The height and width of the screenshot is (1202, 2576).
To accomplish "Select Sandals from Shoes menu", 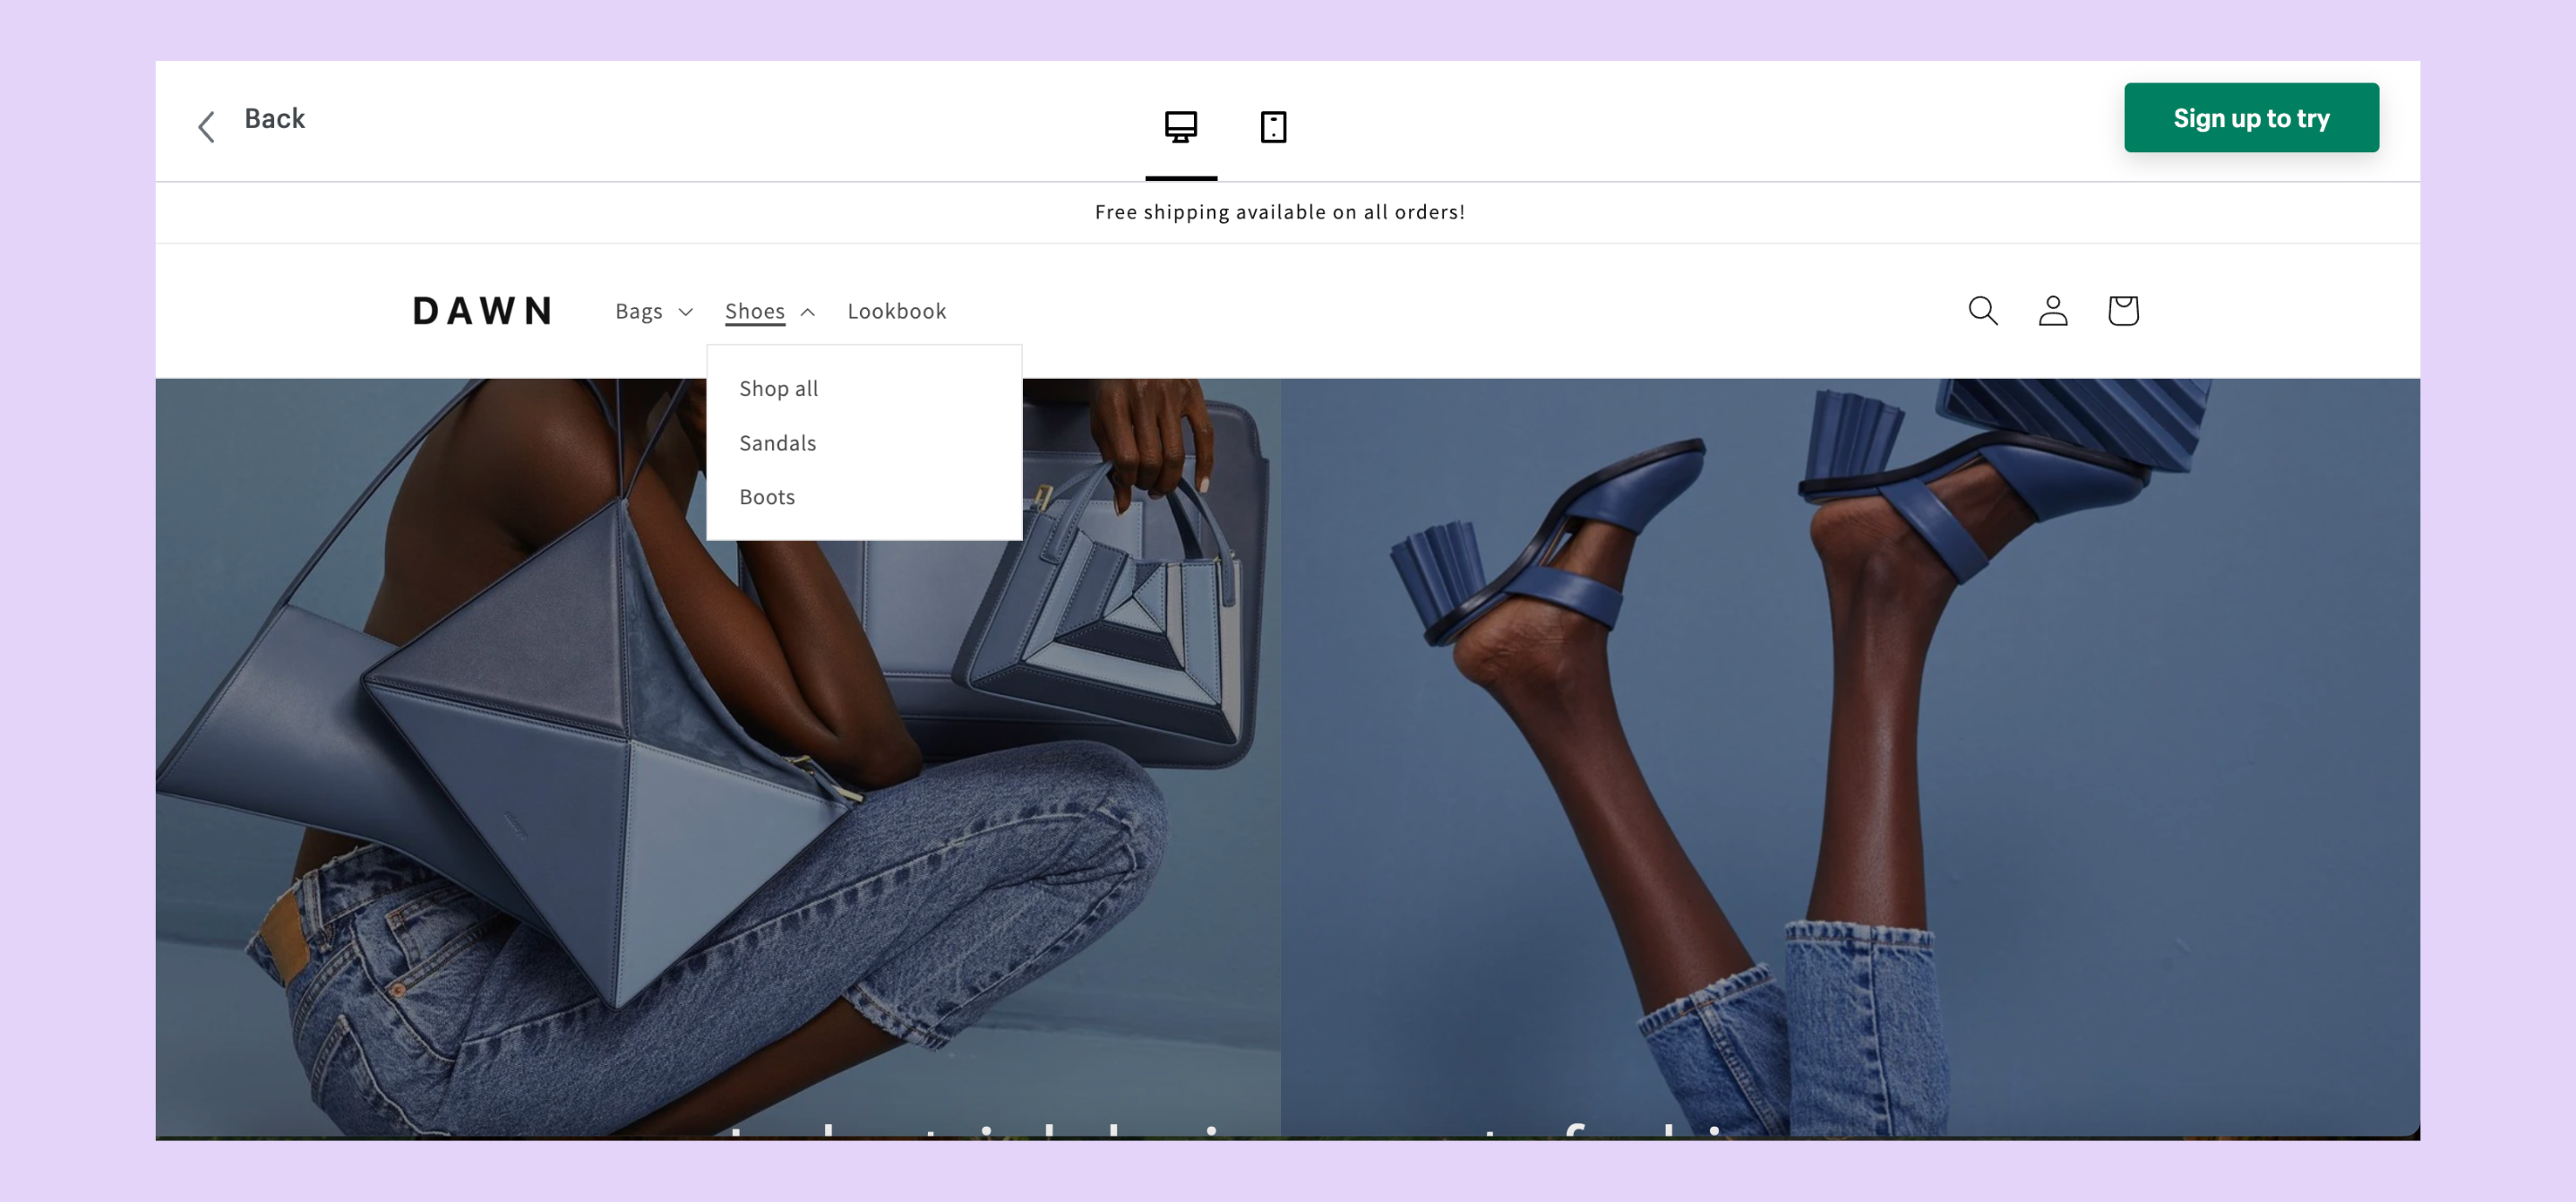I will [x=777, y=442].
